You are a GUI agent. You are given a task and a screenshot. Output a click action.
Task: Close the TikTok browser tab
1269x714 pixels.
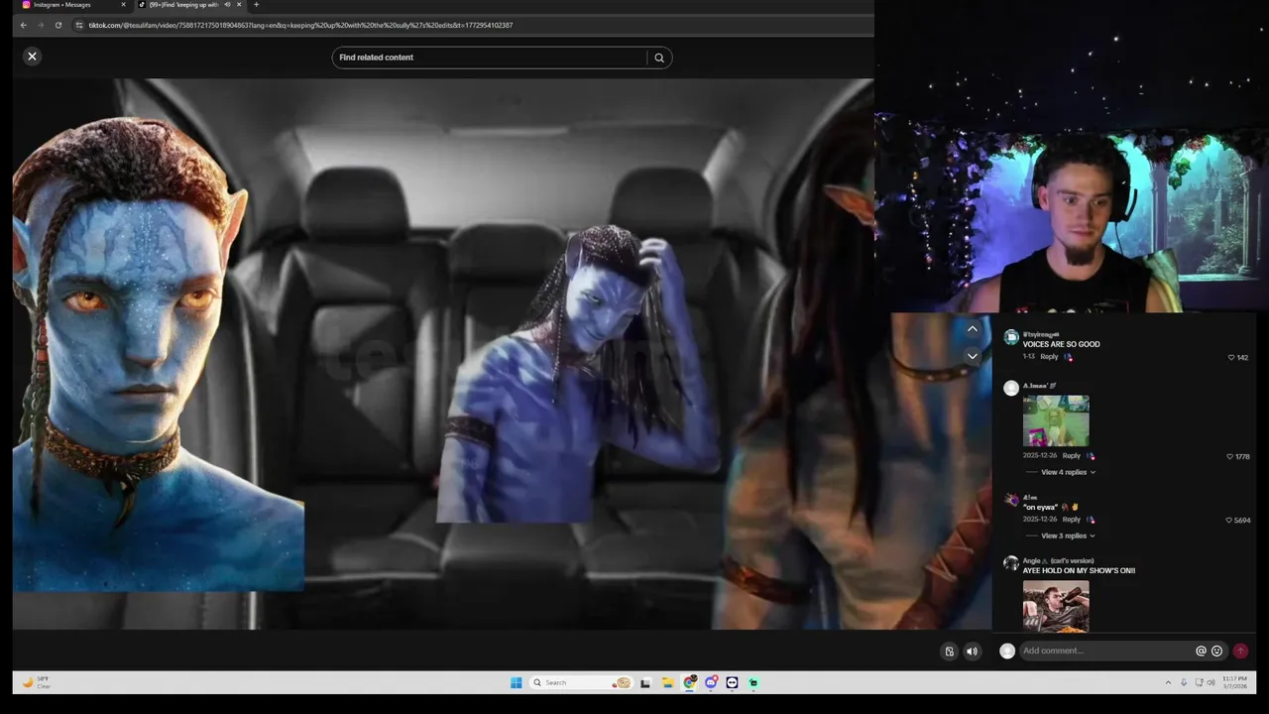tap(239, 5)
